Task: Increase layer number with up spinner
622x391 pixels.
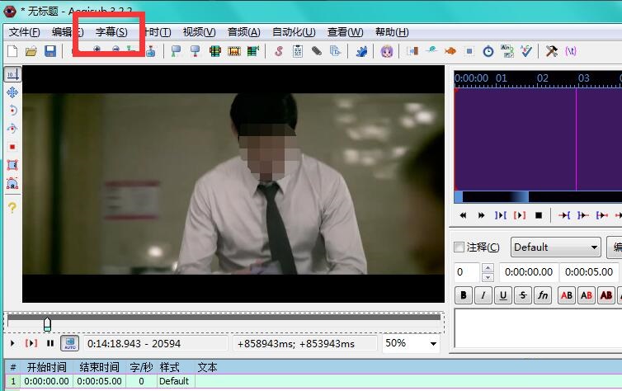Action: point(488,268)
